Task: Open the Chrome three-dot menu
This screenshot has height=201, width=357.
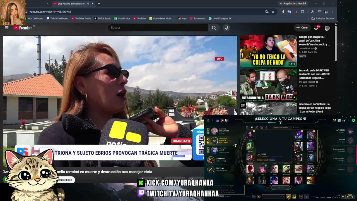Action: coord(333,12)
